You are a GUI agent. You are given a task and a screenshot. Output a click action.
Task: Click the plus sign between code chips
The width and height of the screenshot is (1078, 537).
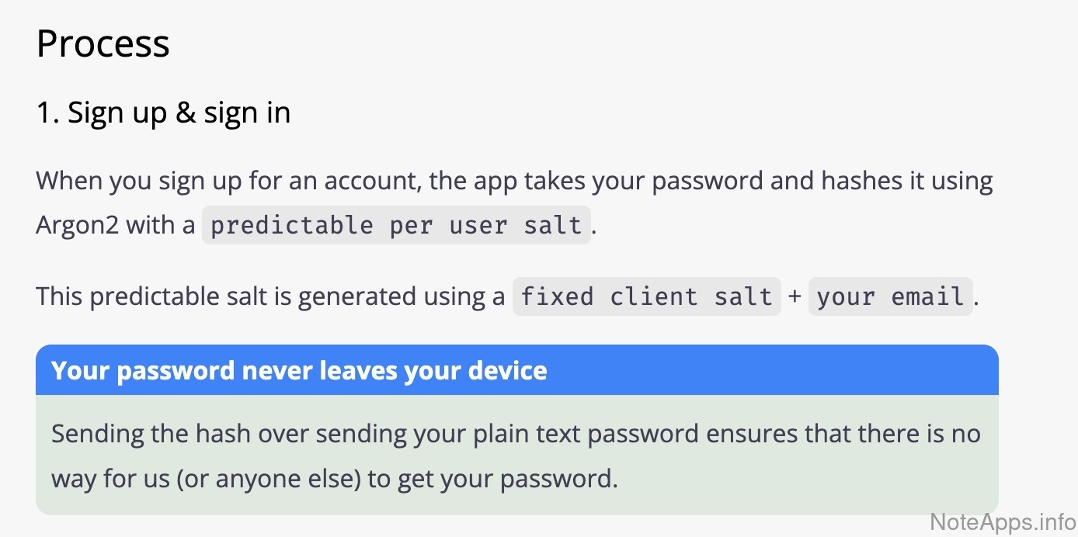click(x=795, y=296)
